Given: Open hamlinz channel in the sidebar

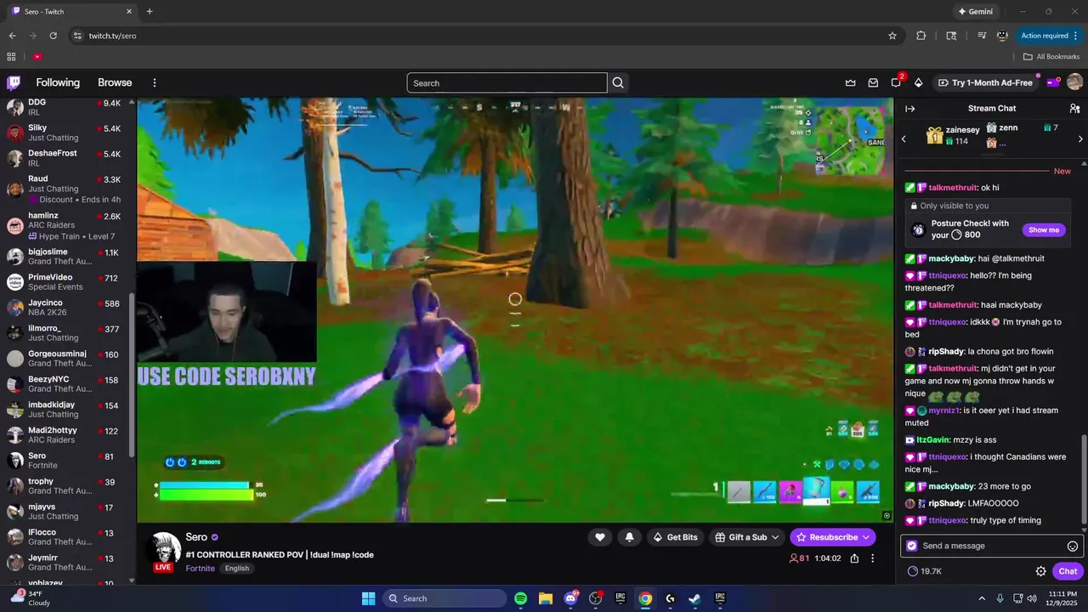Looking at the screenshot, I should point(68,226).
